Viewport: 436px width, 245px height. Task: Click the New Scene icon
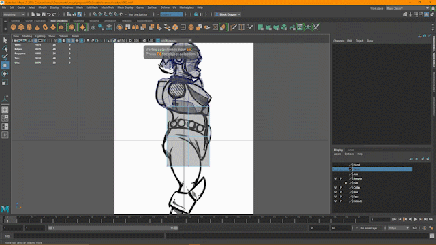[x=33, y=14]
